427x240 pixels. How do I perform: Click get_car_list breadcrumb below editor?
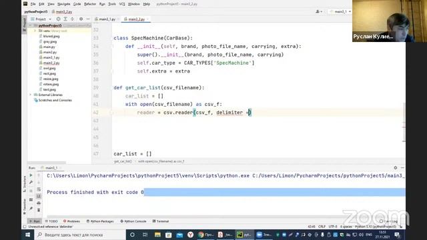[x=123, y=161]
